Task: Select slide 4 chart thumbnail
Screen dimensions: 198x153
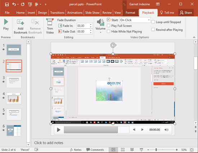Action: click(14, 98)
